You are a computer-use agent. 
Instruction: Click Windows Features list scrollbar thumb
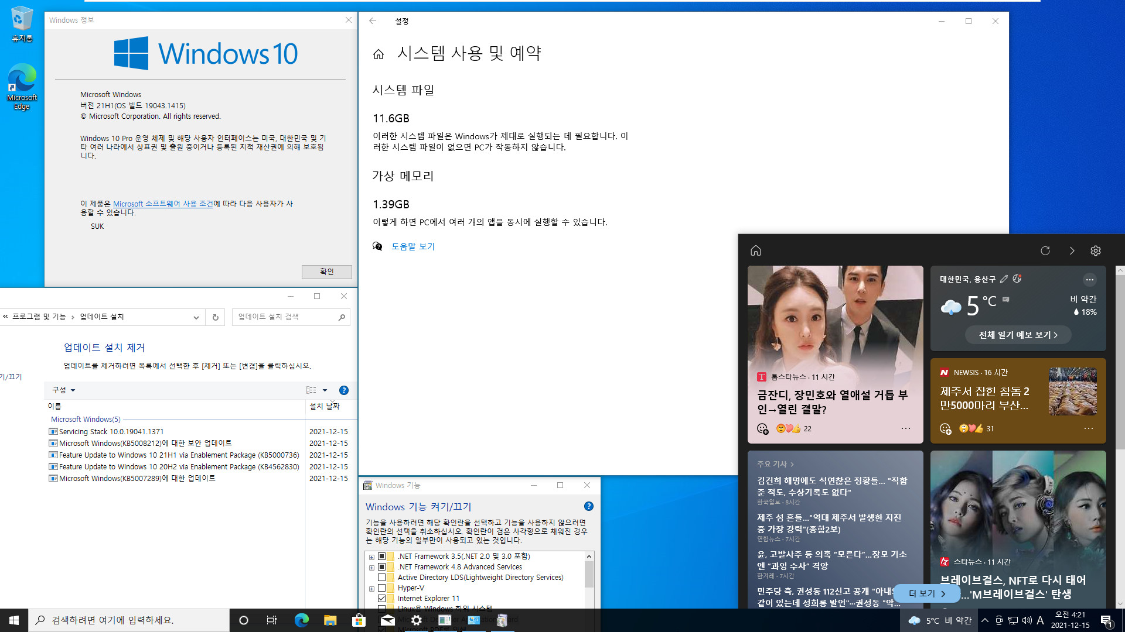click(589, 574)
